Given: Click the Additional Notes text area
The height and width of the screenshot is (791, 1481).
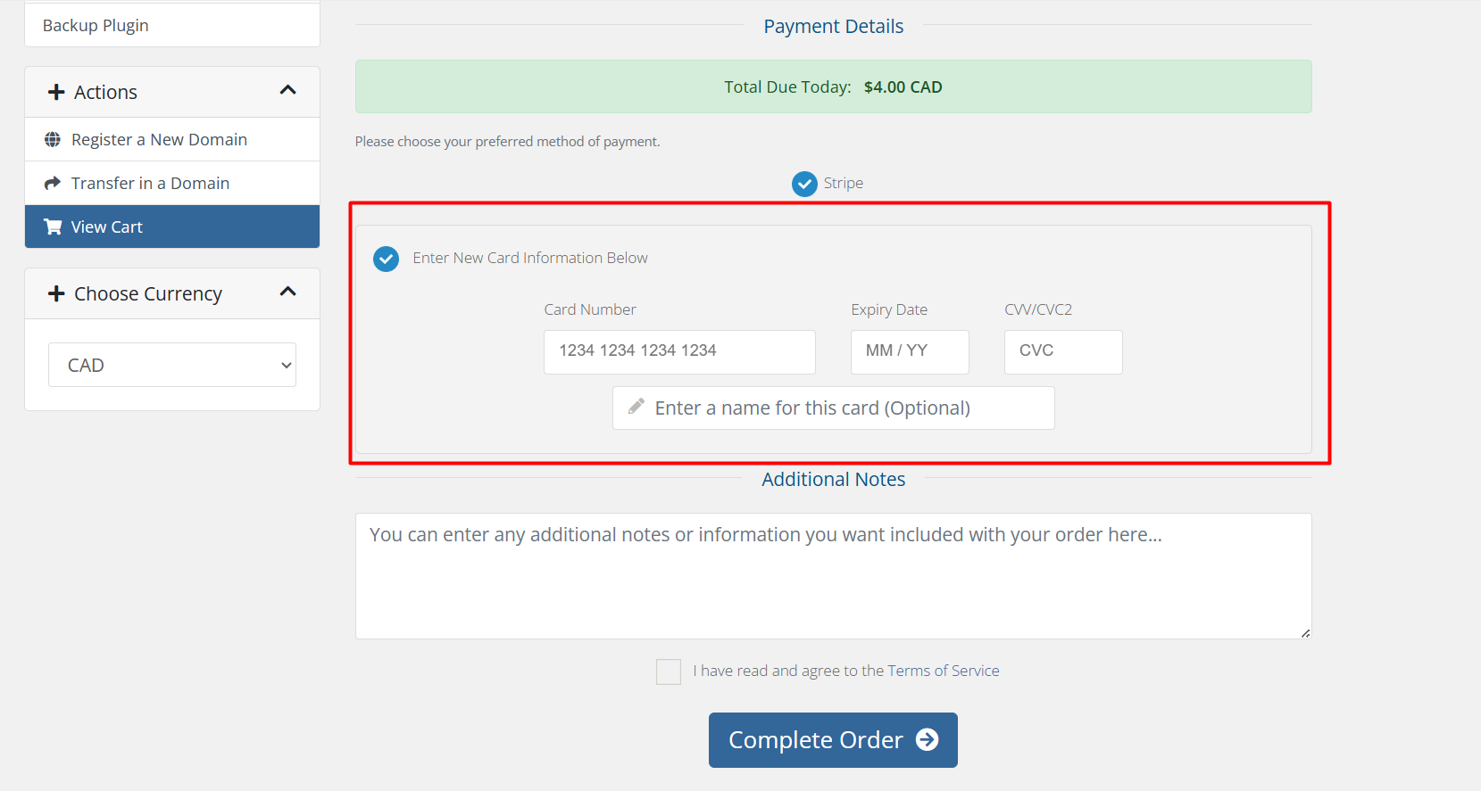Looking at the screenshot, I should click(x=833, y=575).
